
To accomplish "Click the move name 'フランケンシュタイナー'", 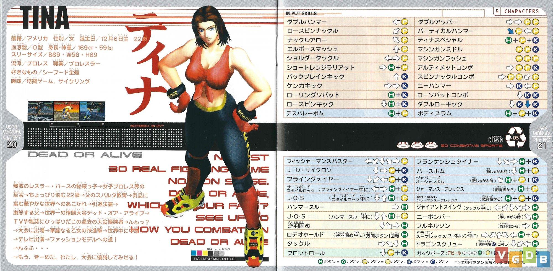I will 447,161.
